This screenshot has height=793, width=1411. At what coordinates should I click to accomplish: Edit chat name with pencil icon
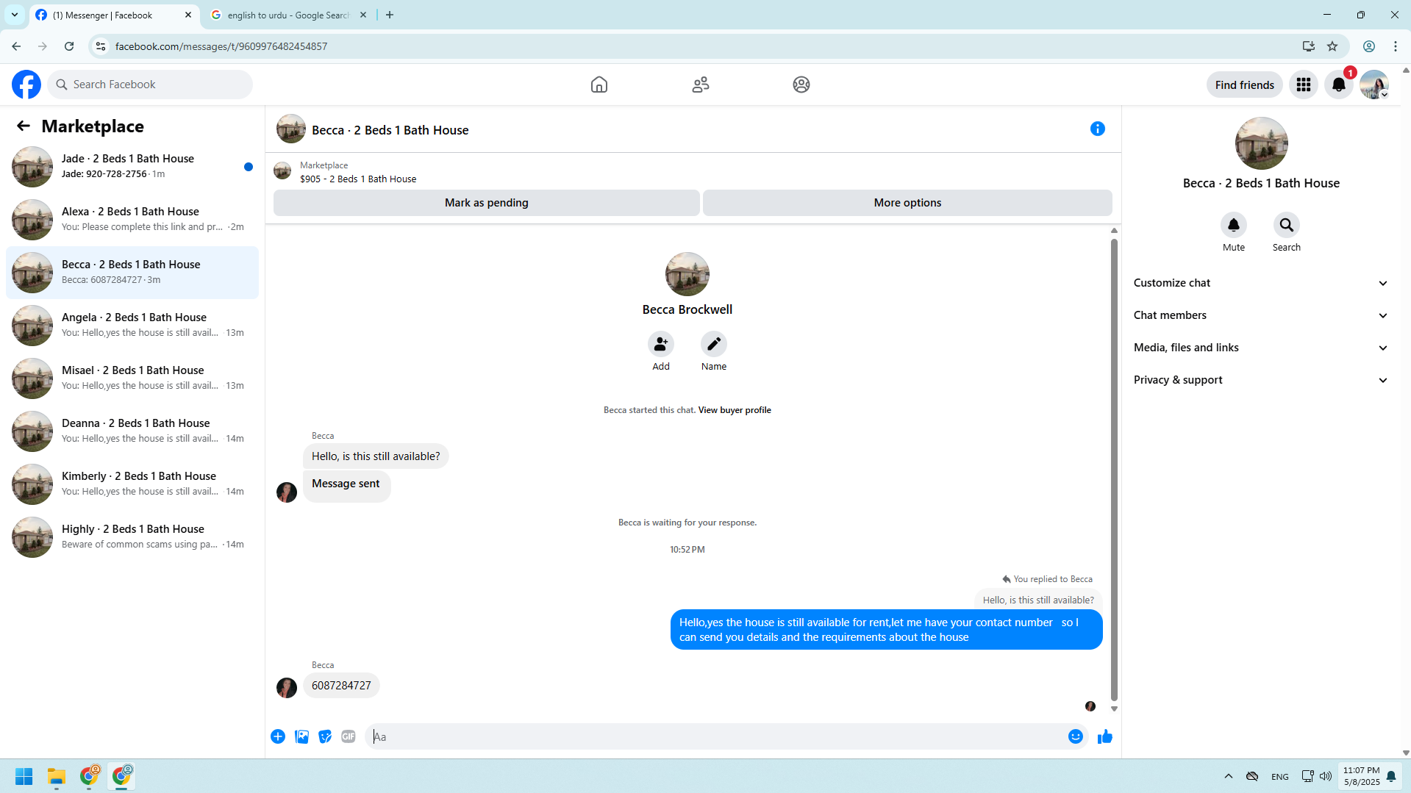(714, 344)
